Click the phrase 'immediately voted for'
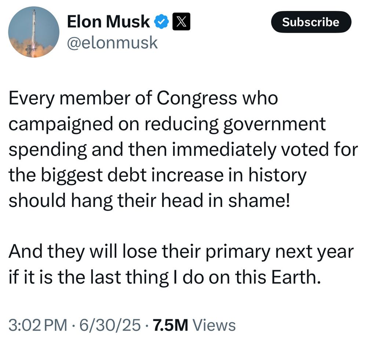The height and width of the screenshot is (346, 367). pos(265,150)
